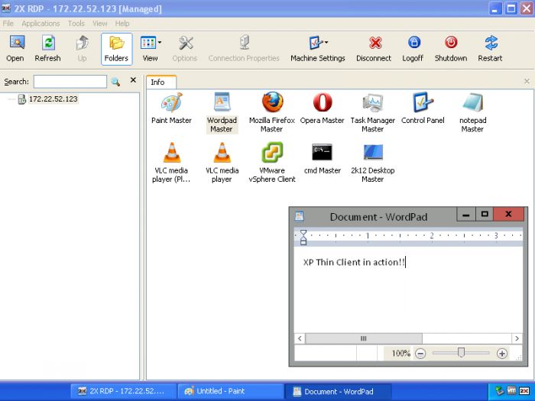535x401 pixels.
Task: Click the Restart toolbar icon
Action: pos(491,49)
